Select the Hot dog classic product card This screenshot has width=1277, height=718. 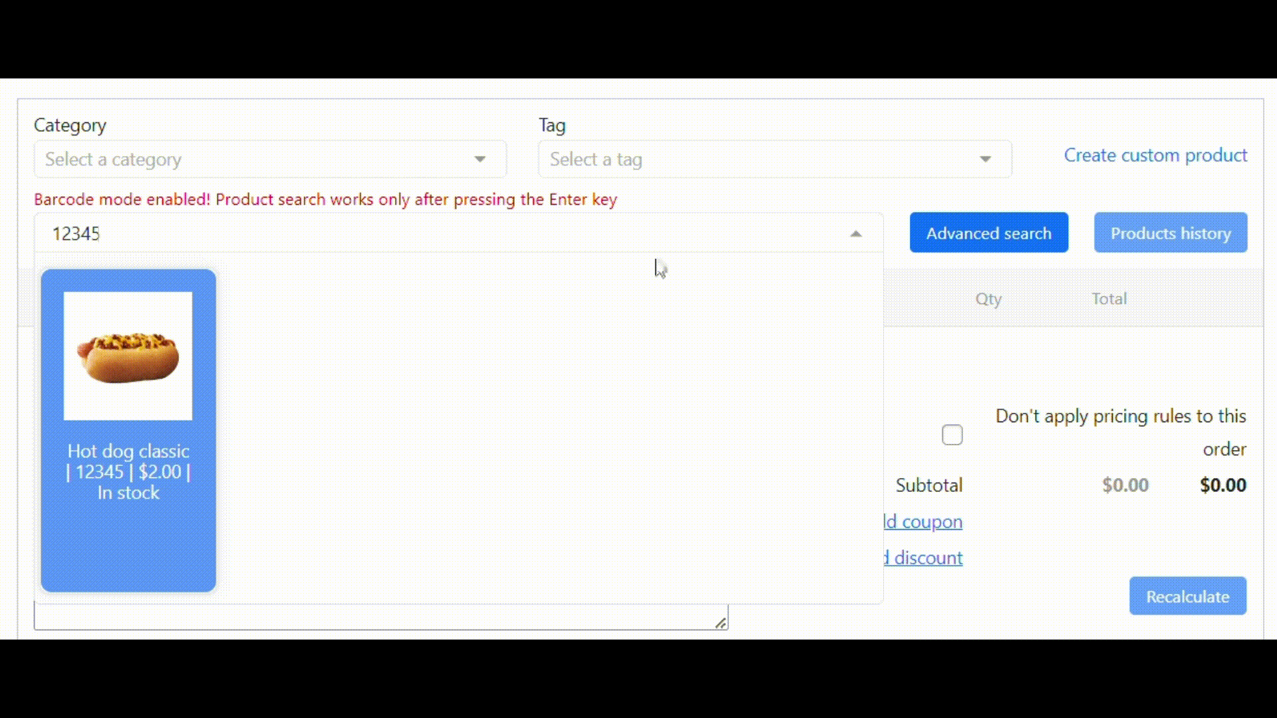(128, 430)
